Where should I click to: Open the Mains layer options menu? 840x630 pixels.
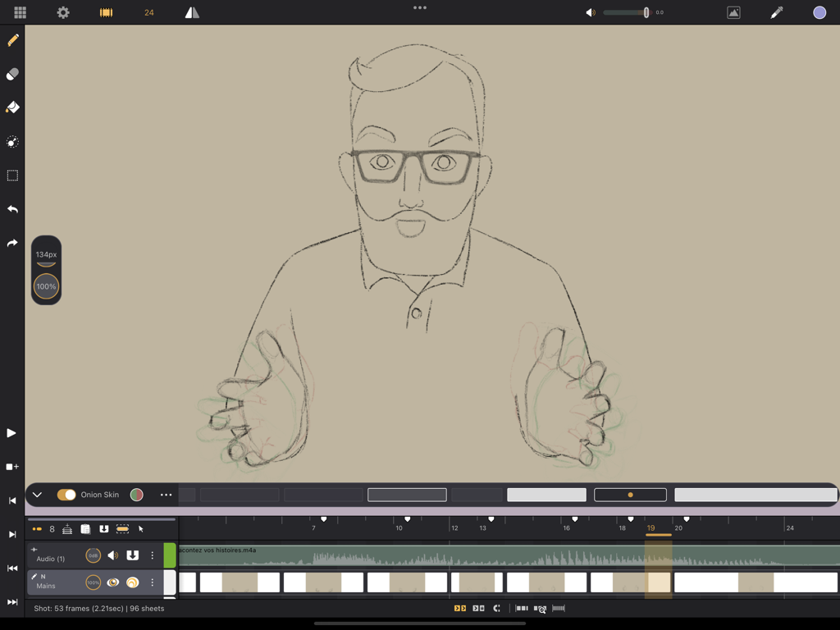[153, 582]
